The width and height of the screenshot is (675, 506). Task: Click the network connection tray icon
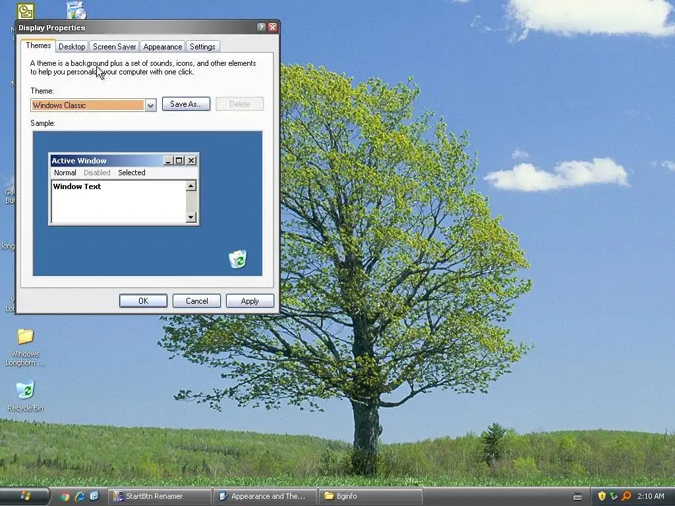click(x=614, y=496)
